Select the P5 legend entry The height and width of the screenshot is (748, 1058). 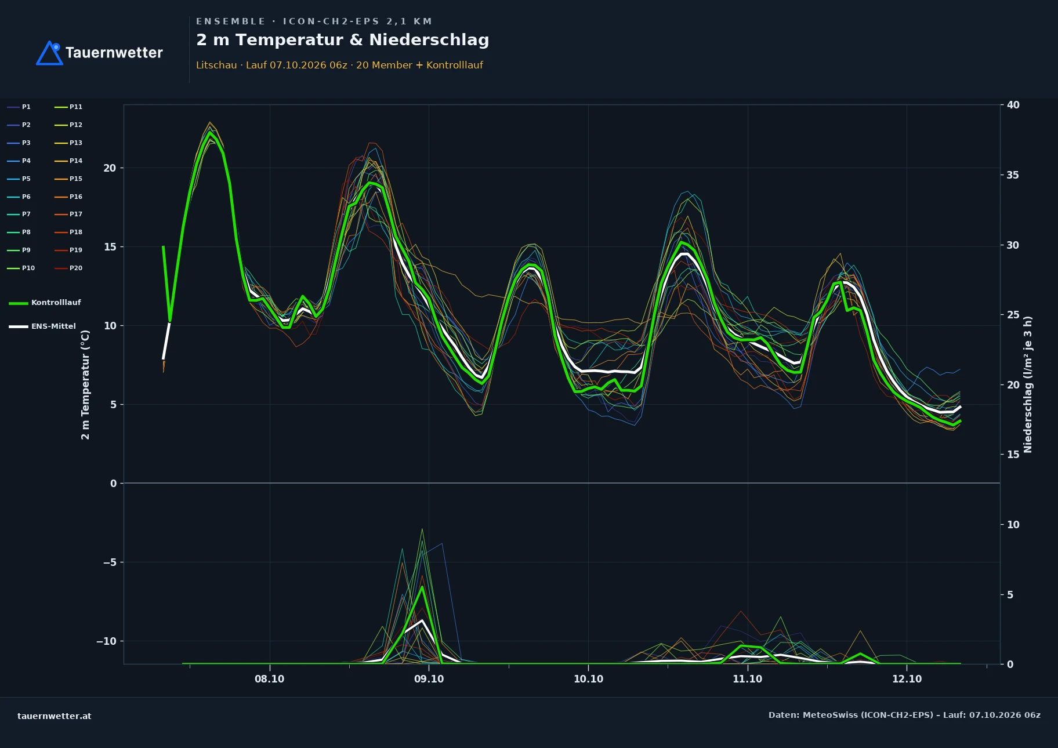(x=19, y=179)
